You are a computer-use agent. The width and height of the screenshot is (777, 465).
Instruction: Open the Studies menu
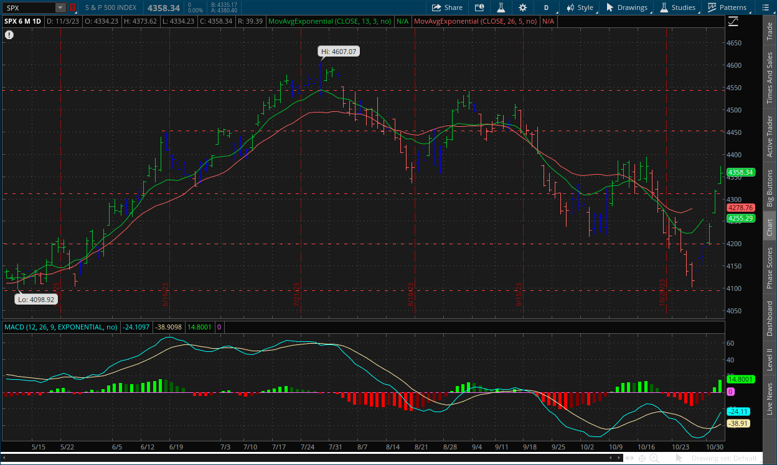pyautogui.click(x=677, y=7)
